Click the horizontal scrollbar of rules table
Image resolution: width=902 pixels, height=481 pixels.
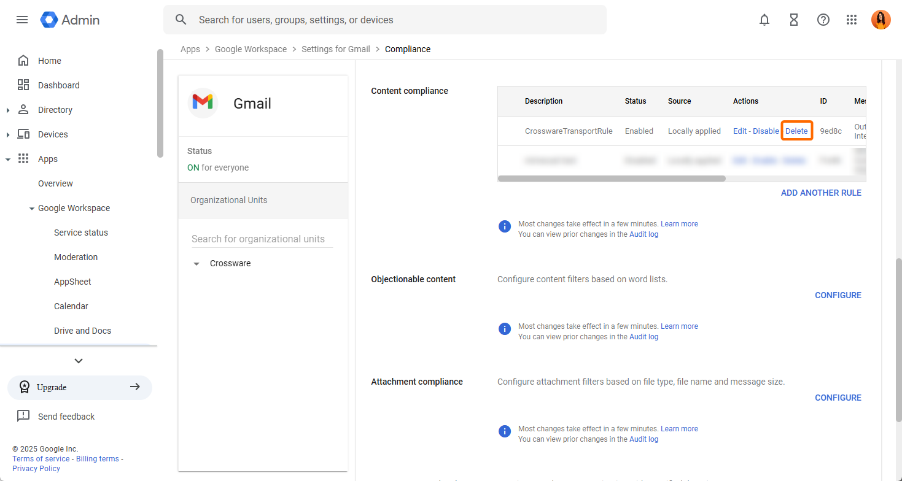pyautogui.click(x=611, y=179)
